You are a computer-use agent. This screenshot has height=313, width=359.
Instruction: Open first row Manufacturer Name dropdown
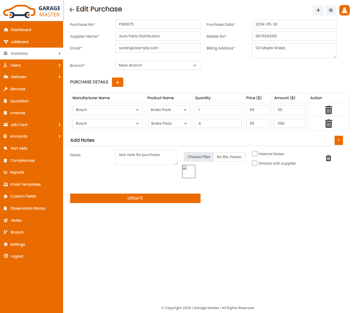click(x=107, y=110)
